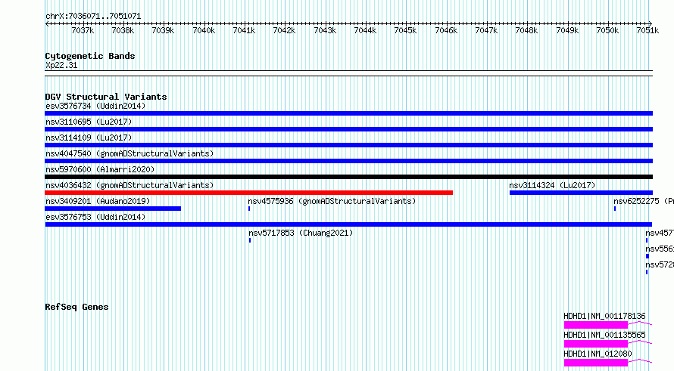This screenshot has height=371, width=674.
Task: Open nsv3110695 (Lu2017) variant label
Action: [x=89, y=122]
